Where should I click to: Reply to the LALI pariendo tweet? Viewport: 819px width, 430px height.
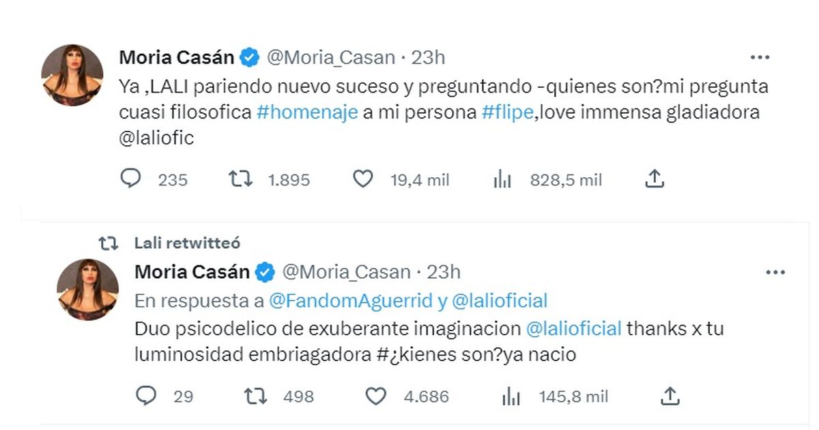[x=130, y=179]
